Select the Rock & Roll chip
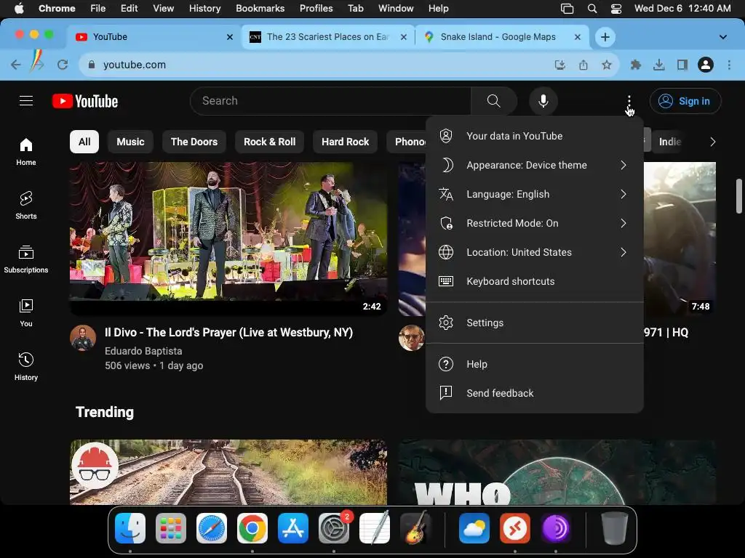 click(269, 142)
